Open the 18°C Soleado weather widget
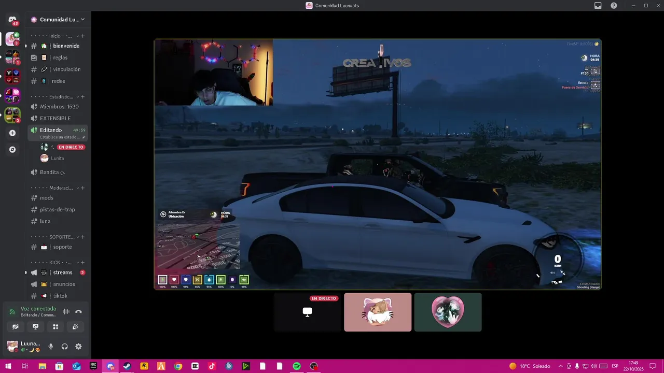This screenshot has height=373, width=664. (x=530, y=366)
